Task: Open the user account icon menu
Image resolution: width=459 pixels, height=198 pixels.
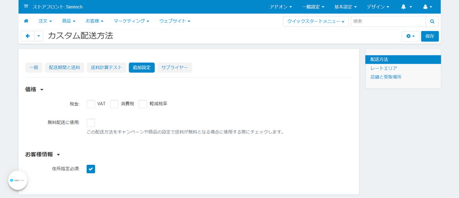Action: pyautogui.click(x=428, y=7)
